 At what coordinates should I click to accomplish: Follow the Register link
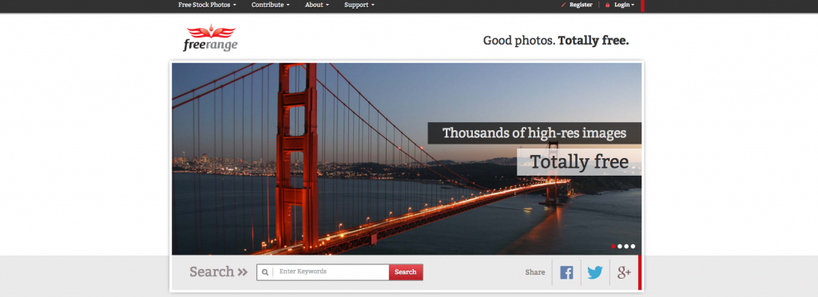pyautogui.click(x=581, y=5)
